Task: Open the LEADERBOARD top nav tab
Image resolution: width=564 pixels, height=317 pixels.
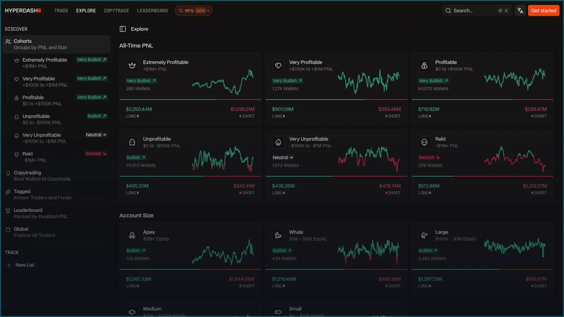Action: click(152, 11)
